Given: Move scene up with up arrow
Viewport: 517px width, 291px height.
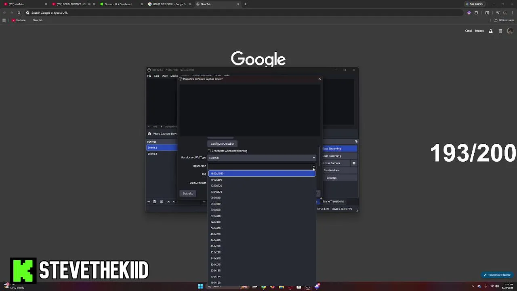Looking at the screenshot, I should [168, 202].
